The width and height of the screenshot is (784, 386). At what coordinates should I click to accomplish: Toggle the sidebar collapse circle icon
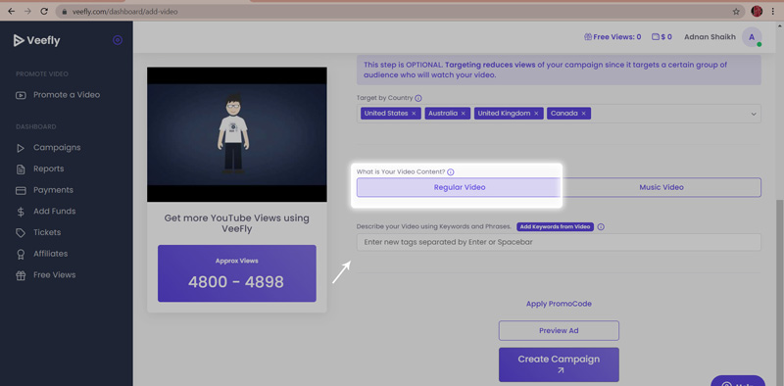point(118,40)
